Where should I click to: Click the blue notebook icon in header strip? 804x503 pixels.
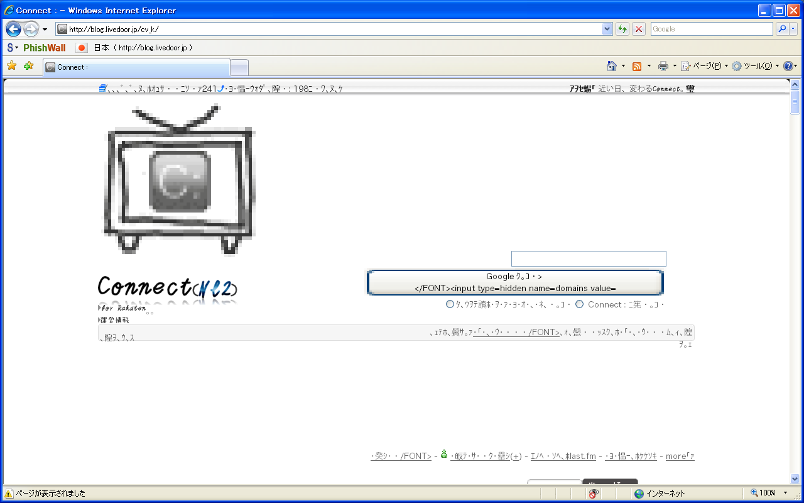102,89
